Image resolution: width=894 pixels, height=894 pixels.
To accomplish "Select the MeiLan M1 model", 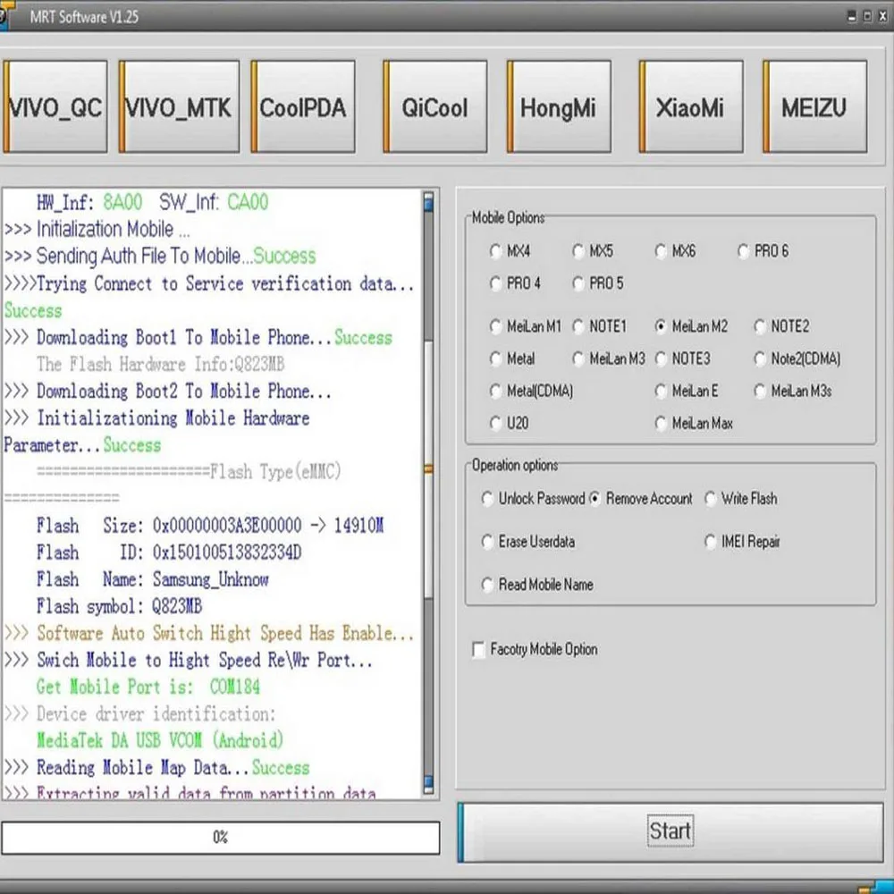I will (525, 326).
